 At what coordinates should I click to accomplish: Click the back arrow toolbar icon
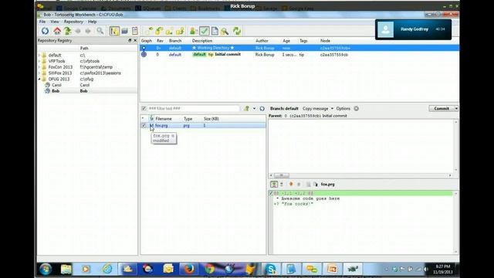(x=78, y=31)
